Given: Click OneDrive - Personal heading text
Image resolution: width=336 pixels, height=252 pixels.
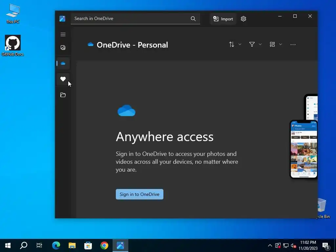Looking at the screenshot, I should coord(132,45).
